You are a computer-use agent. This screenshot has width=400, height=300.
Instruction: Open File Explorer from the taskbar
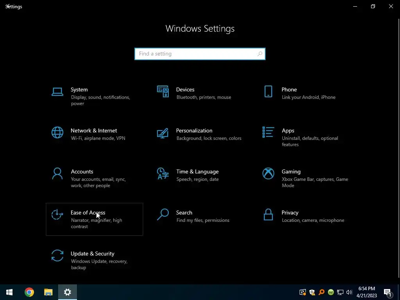pyautogui.click(x=48, y=292)
